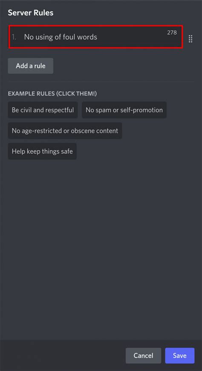Choose the 'No spam or self-promotion' example rule
The height and width of the screenshot is (371, 202).
coord(124,110)
